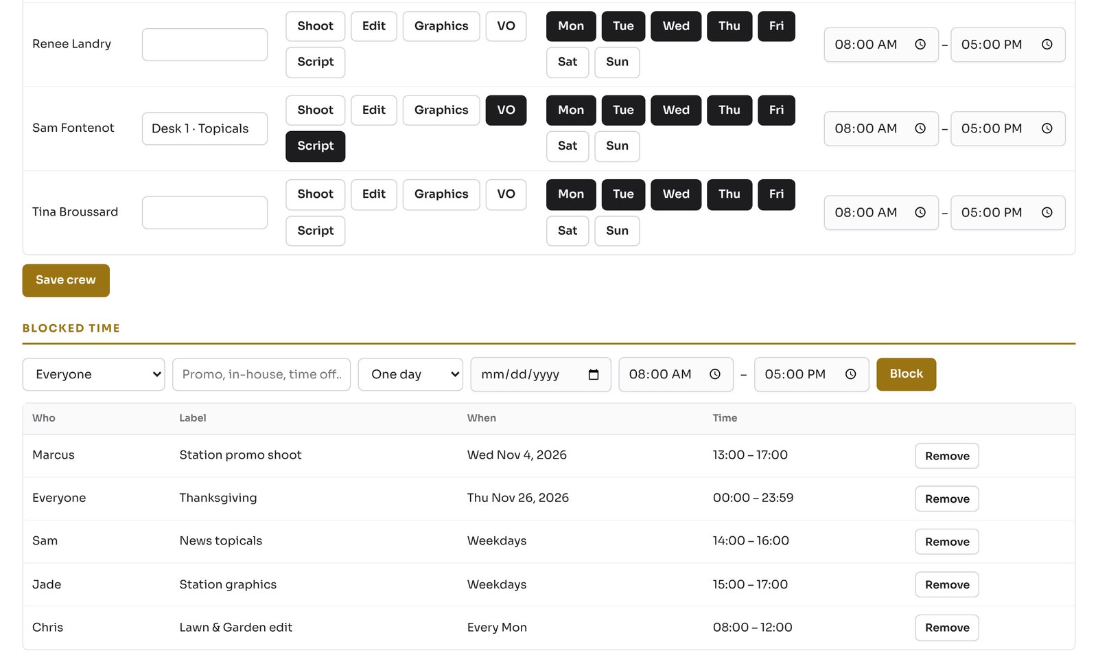Click clock icon on Sam Fontenot end time
The height and width of the screenshot is (664, 1098).
point(1047,128)
